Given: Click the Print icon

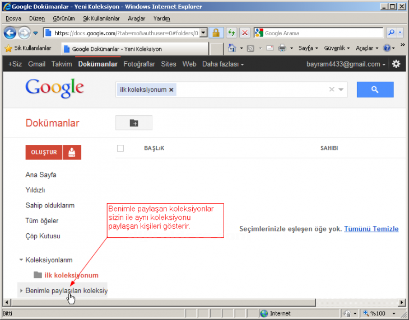Looking at the screenshot, I should click(x=282, y=48).
